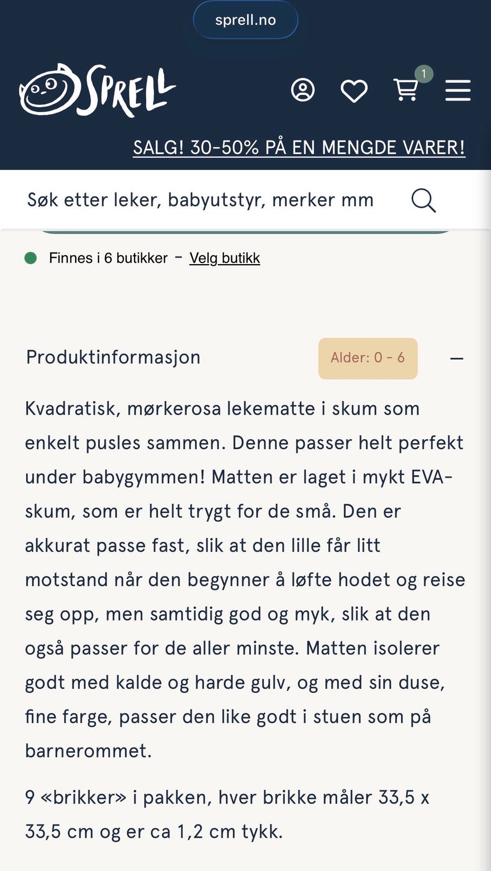Click the cart item count badge
Screen dimensions: 491x871
click(x=423, y=74)
